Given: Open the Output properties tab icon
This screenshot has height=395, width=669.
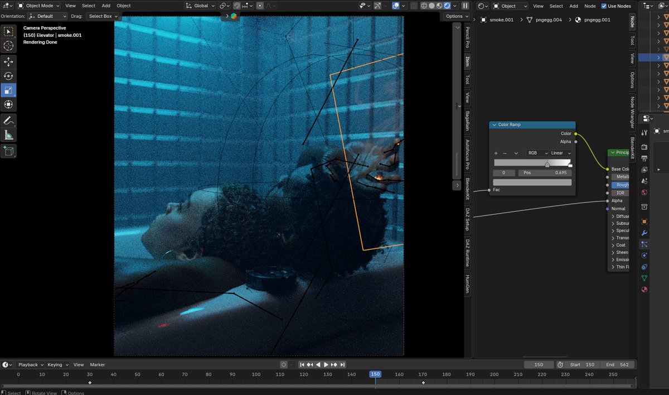Looking at the screenshot, I should click(x=644, y=158).
